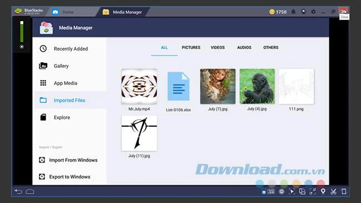Click the 111.png file name

[296, 109]
